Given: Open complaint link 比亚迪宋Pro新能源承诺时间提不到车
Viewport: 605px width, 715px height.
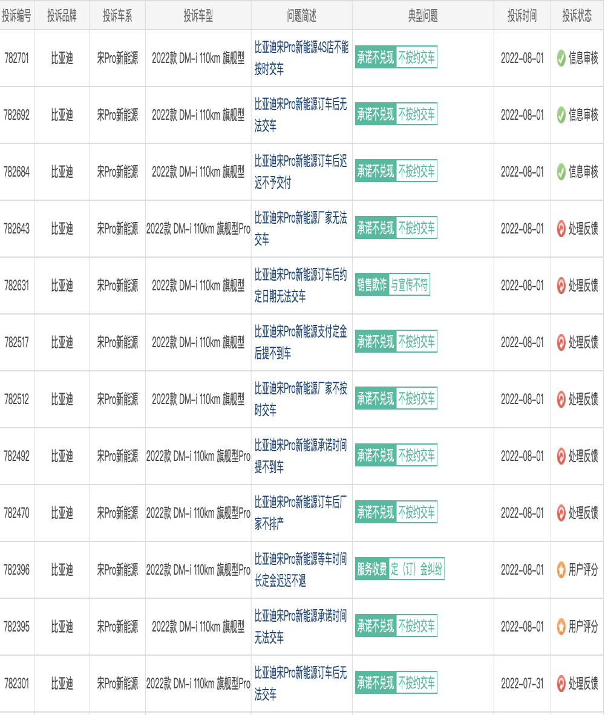Looking at the screenshot, I should point(301,456).
